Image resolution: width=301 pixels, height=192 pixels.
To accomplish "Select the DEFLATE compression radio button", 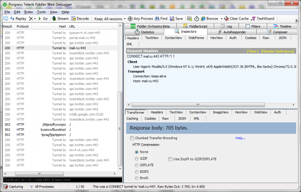I will click(136, 165).
